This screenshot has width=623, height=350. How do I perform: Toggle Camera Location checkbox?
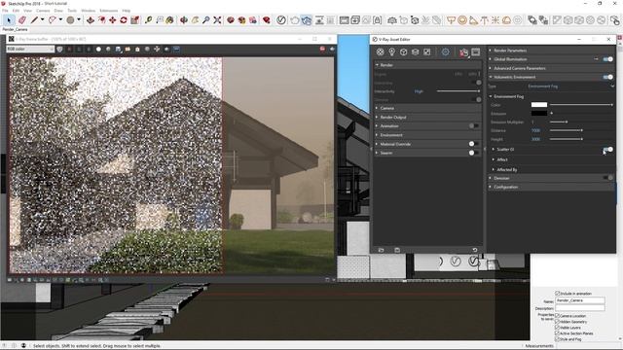click(557, 315)
